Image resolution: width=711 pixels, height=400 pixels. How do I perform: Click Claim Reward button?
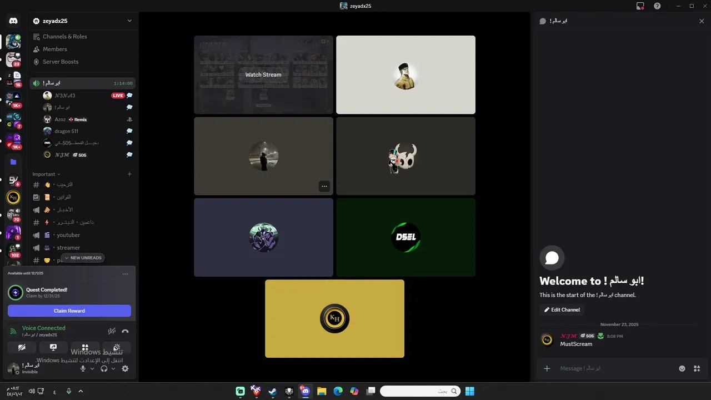point(69,311)
